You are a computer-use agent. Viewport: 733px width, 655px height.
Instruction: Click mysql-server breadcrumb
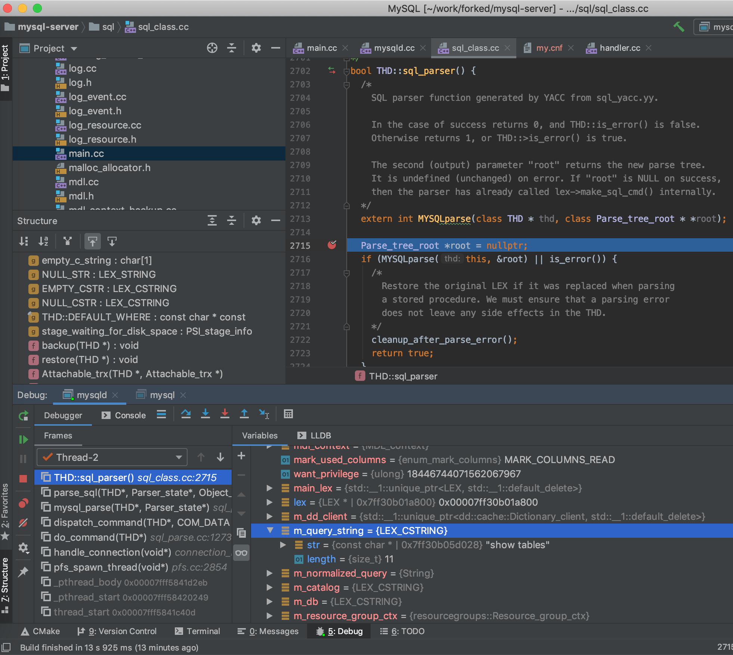tap(42, 27)
